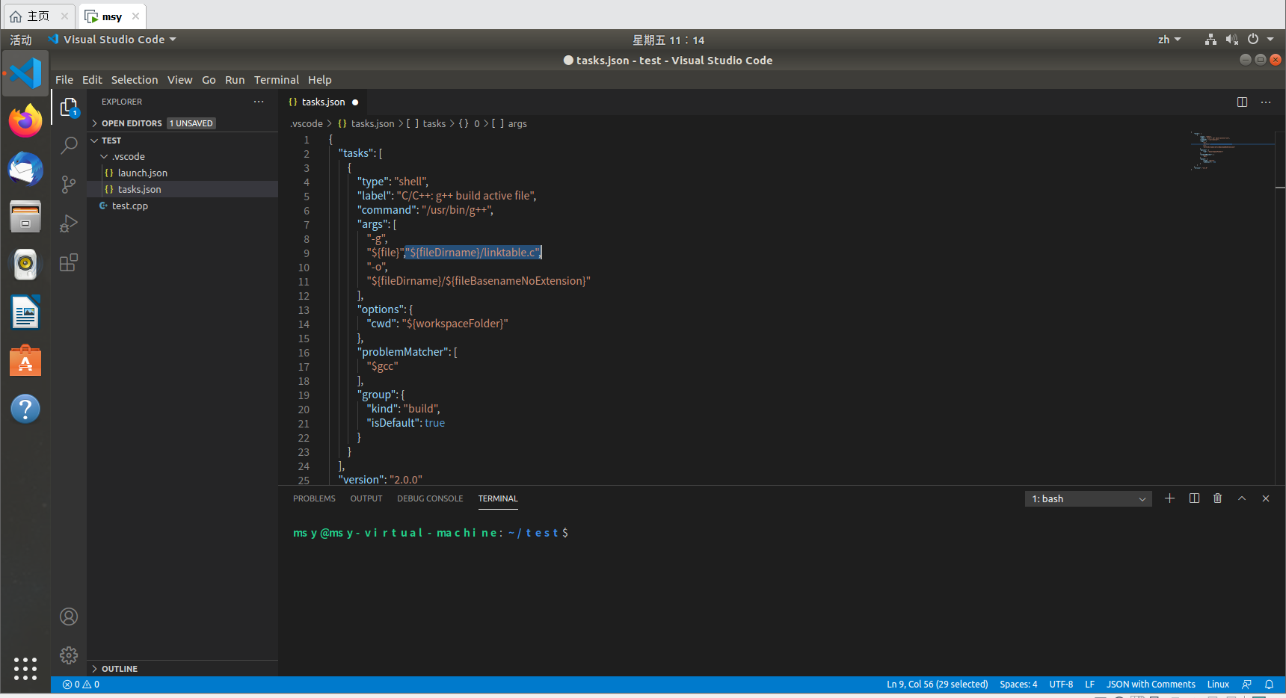The image size is (1286, 698).
Task: Open the Extensions view
Action: (x=69, y=263)
